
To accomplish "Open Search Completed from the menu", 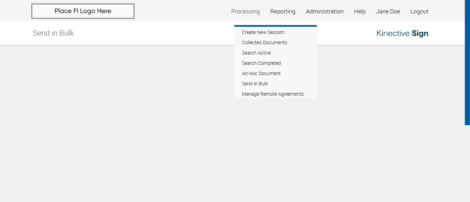I will pos(261,63).
